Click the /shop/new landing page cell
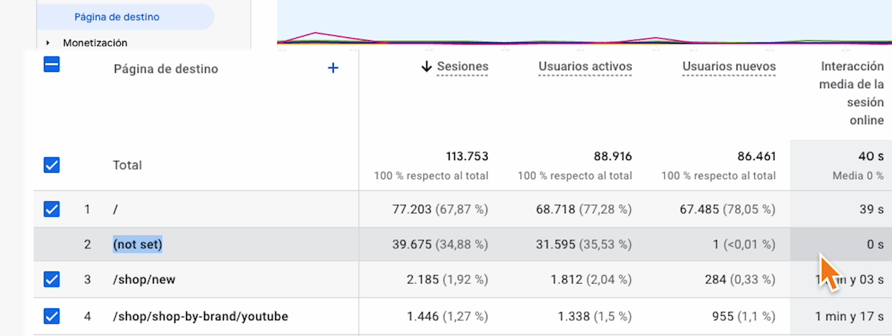The height and width of the screenshot is (336, 892). coord(144,279)
